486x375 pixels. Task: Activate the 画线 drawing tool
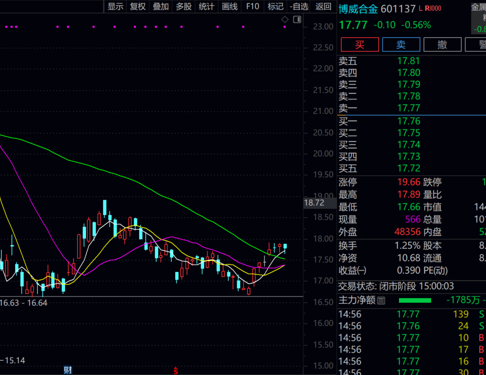point(230,6)
